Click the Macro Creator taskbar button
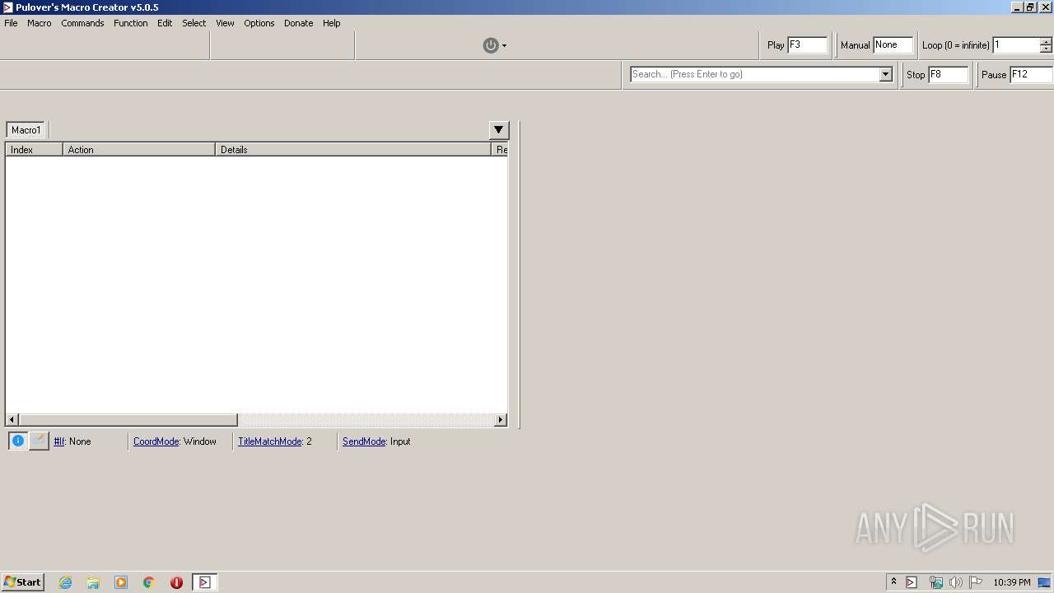The width and height of the screenshot is (1054, 593). [204, 582]
